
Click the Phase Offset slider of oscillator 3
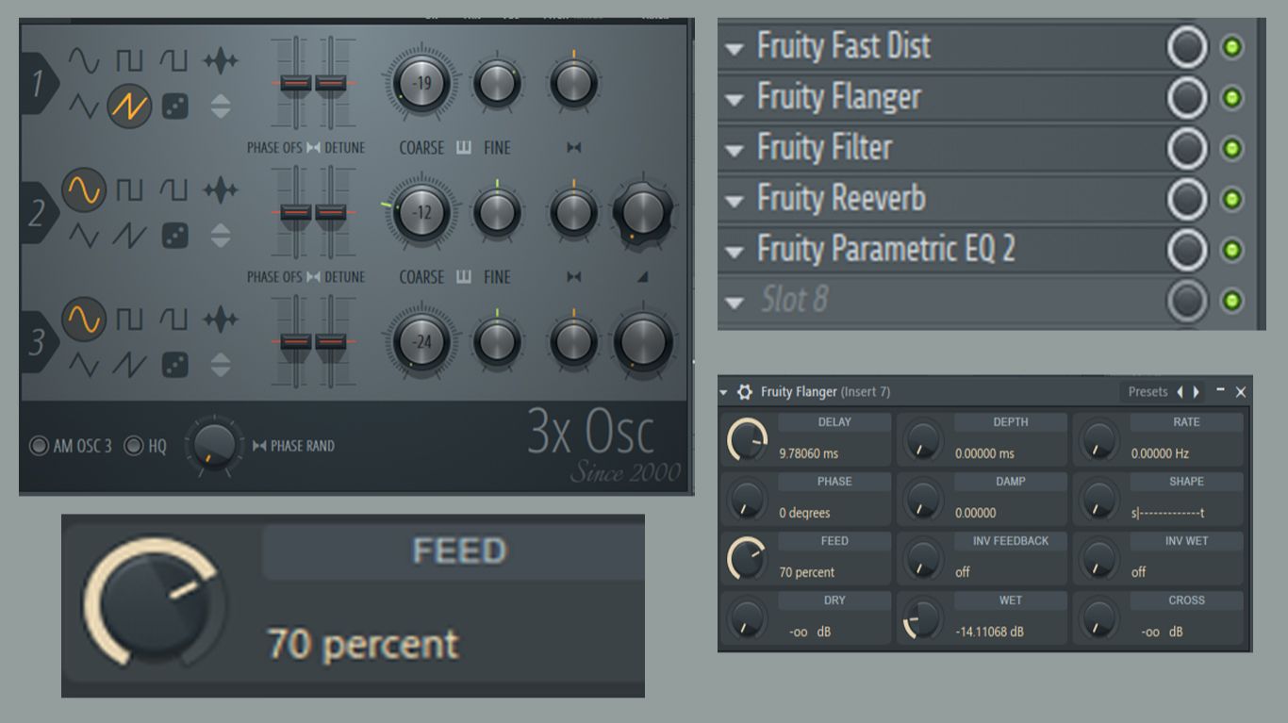click(x=296, y=341)
